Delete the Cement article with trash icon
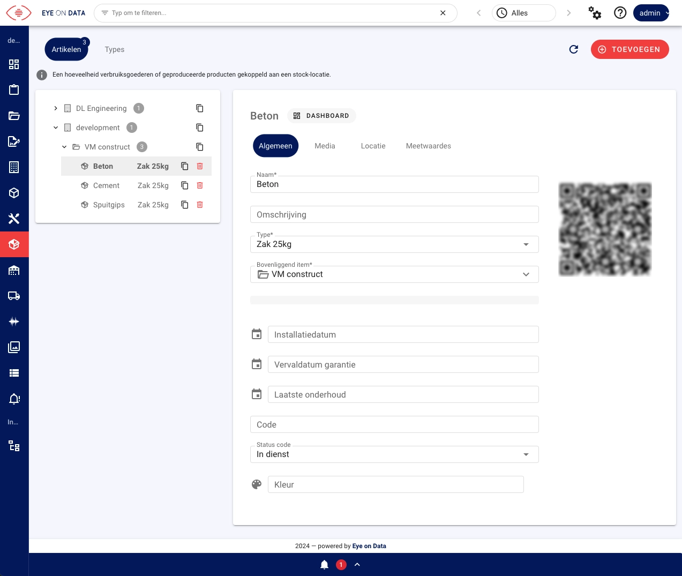 pyautogui.click(x=200, y=185)
